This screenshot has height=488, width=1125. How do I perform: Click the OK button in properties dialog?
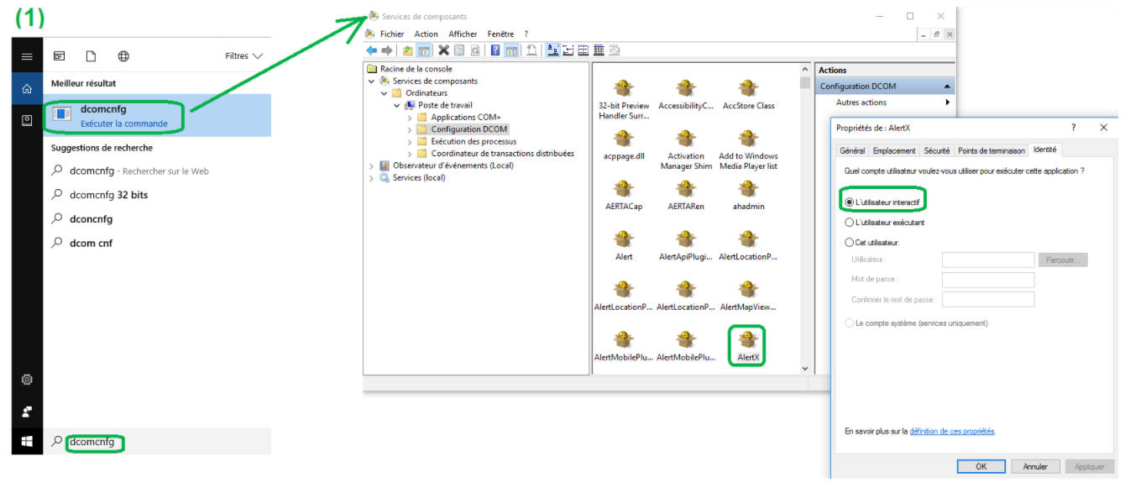coord(981,466)
